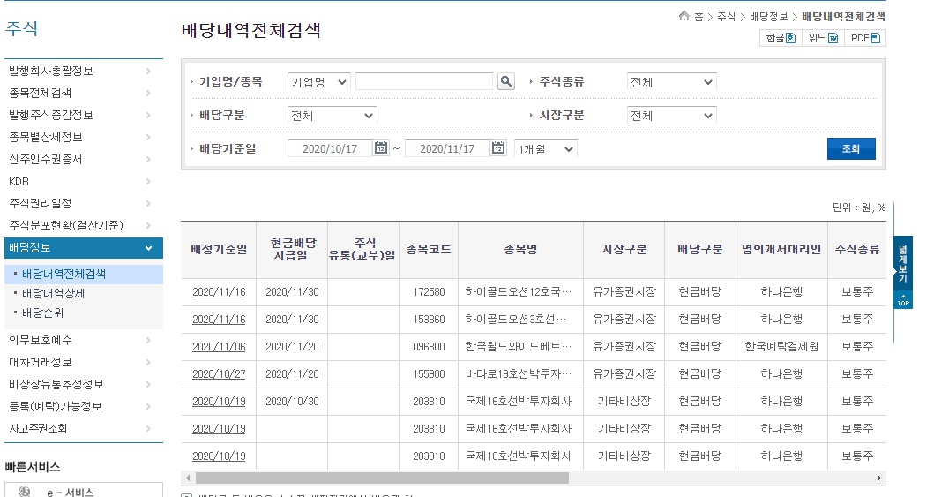Export as 한글 document
The image size is (949, 497).
(781, 38)
